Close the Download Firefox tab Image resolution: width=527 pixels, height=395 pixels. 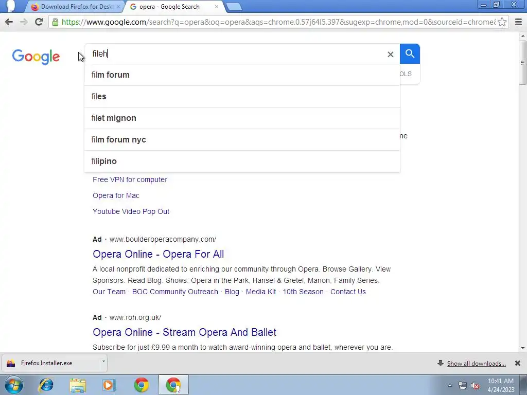(x=118, y=7)
